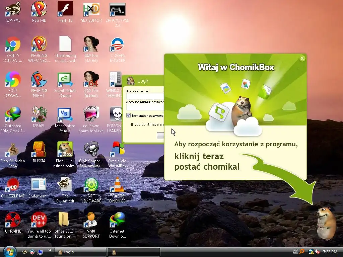Open the command prompt 2PACALYPSE shortcut
Screen dimensions: 343x257
(117, 14)
